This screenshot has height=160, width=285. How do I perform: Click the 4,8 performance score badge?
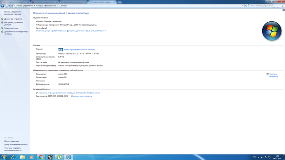[61, 49]
